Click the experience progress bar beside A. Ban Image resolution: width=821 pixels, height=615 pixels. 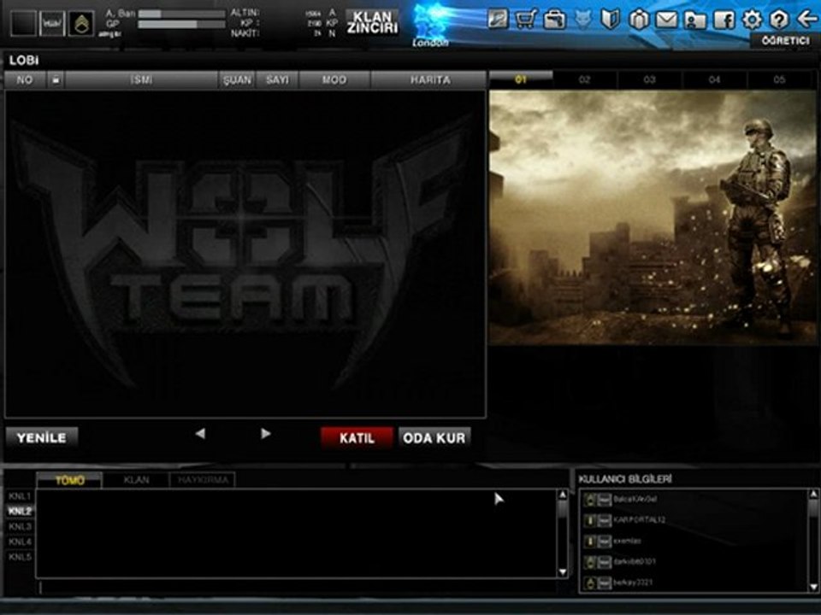pos(181,14)
